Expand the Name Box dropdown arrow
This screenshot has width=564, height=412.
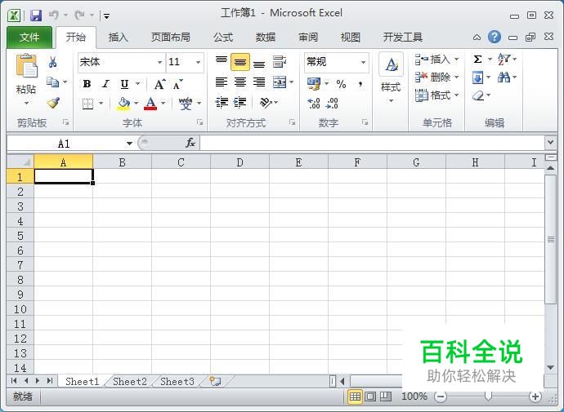click(129, 144)
